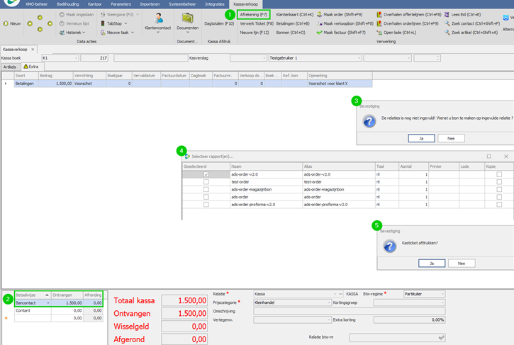
Task: Click the Contant Ontvangen amount cell
Action: [67, 310]
